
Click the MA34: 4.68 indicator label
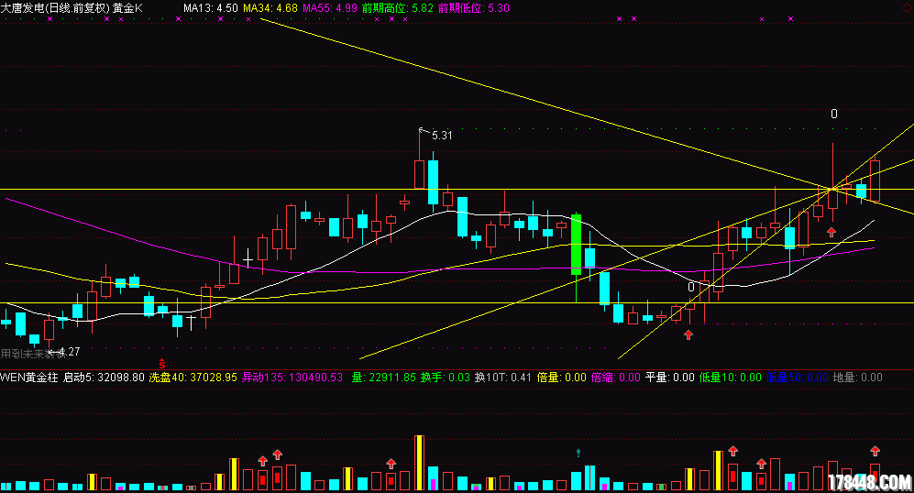(270, 8)
